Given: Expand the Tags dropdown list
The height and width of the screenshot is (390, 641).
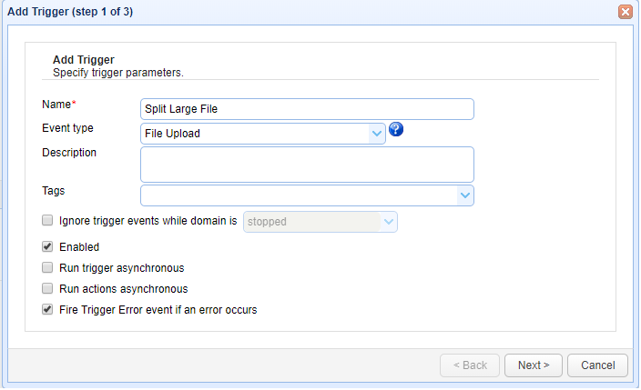Looking at the screenshot, I should pos(465,195).
